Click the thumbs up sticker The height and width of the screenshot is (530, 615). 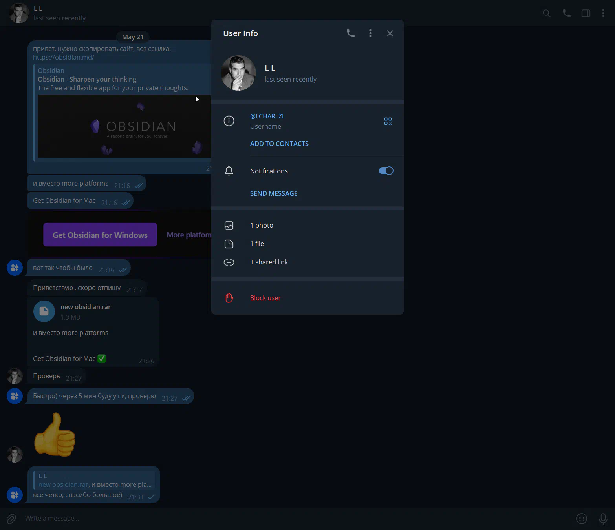tap(55, 435)
